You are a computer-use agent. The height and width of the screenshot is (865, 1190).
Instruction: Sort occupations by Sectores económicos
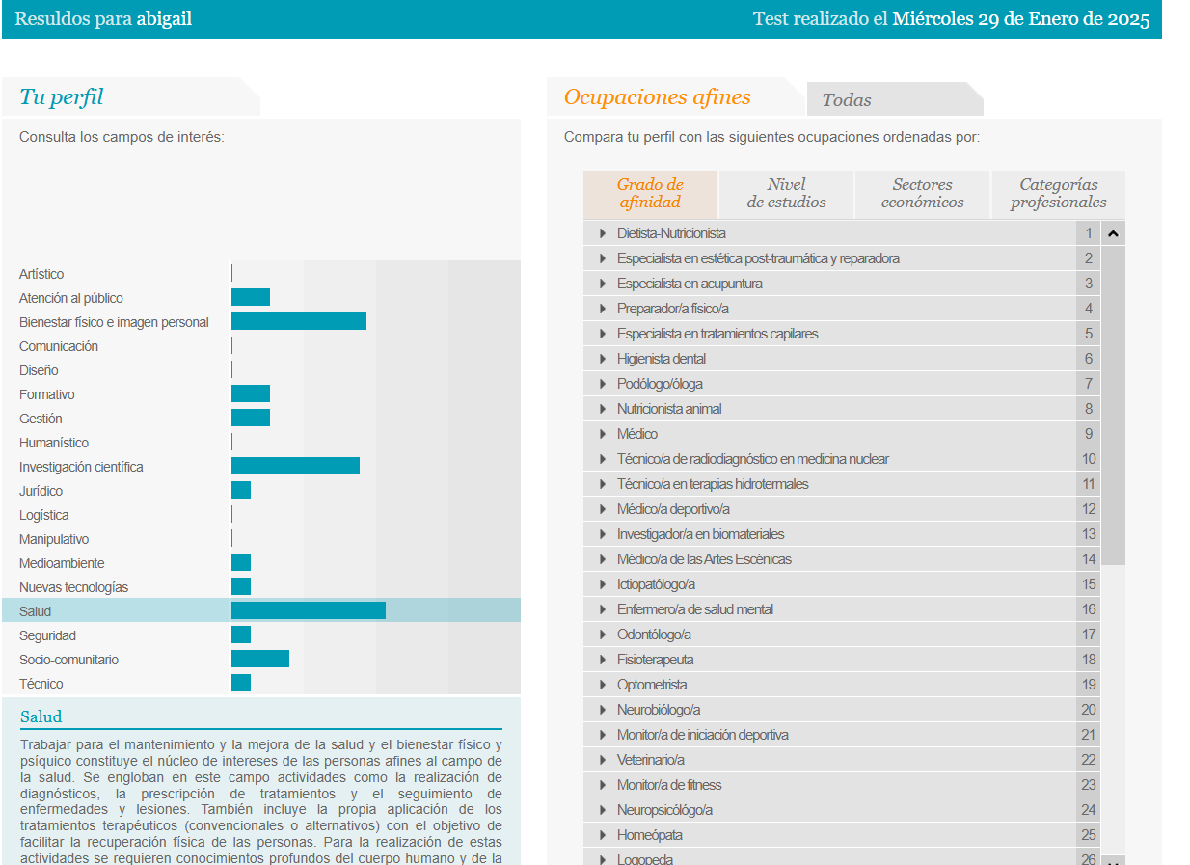tap(922, 194)
